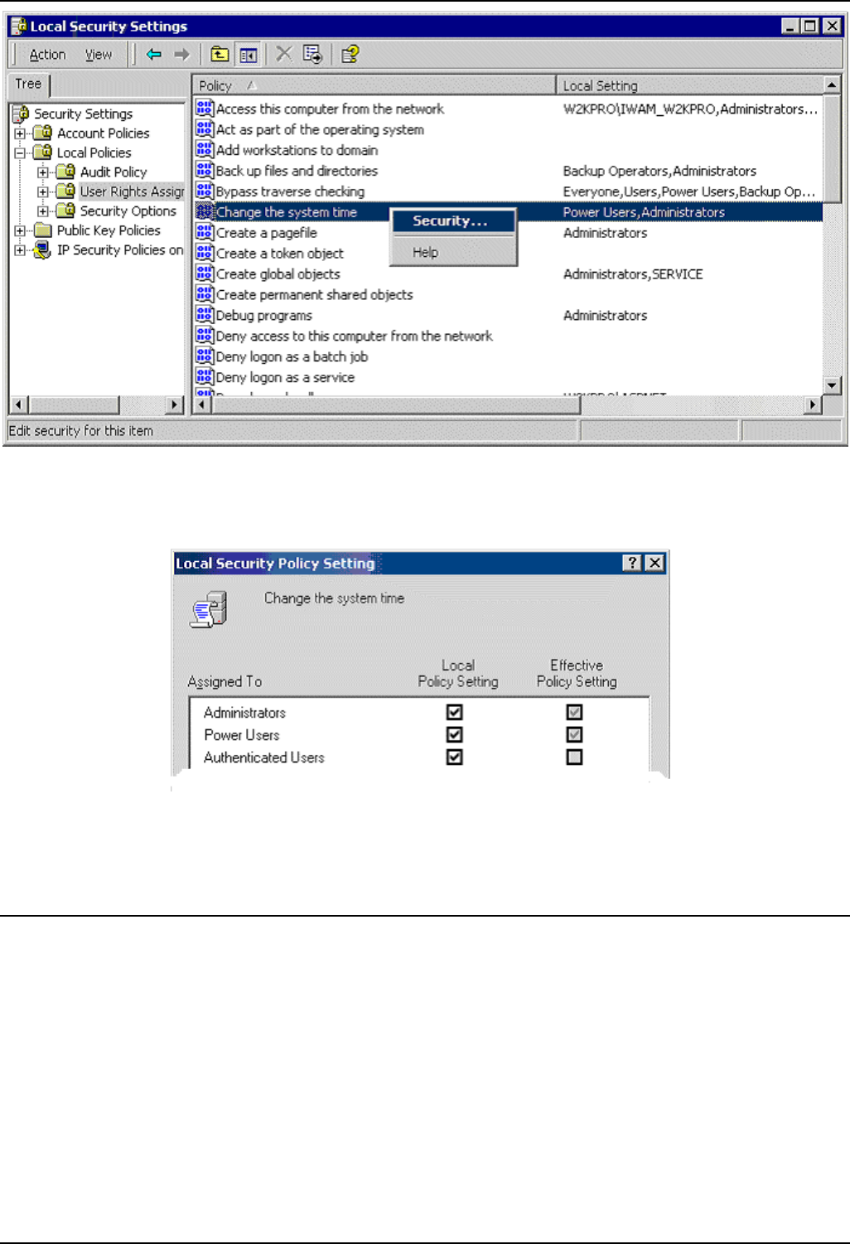
Task: Expand the User Rights Assignment node
Action: [x=43, y=191]
